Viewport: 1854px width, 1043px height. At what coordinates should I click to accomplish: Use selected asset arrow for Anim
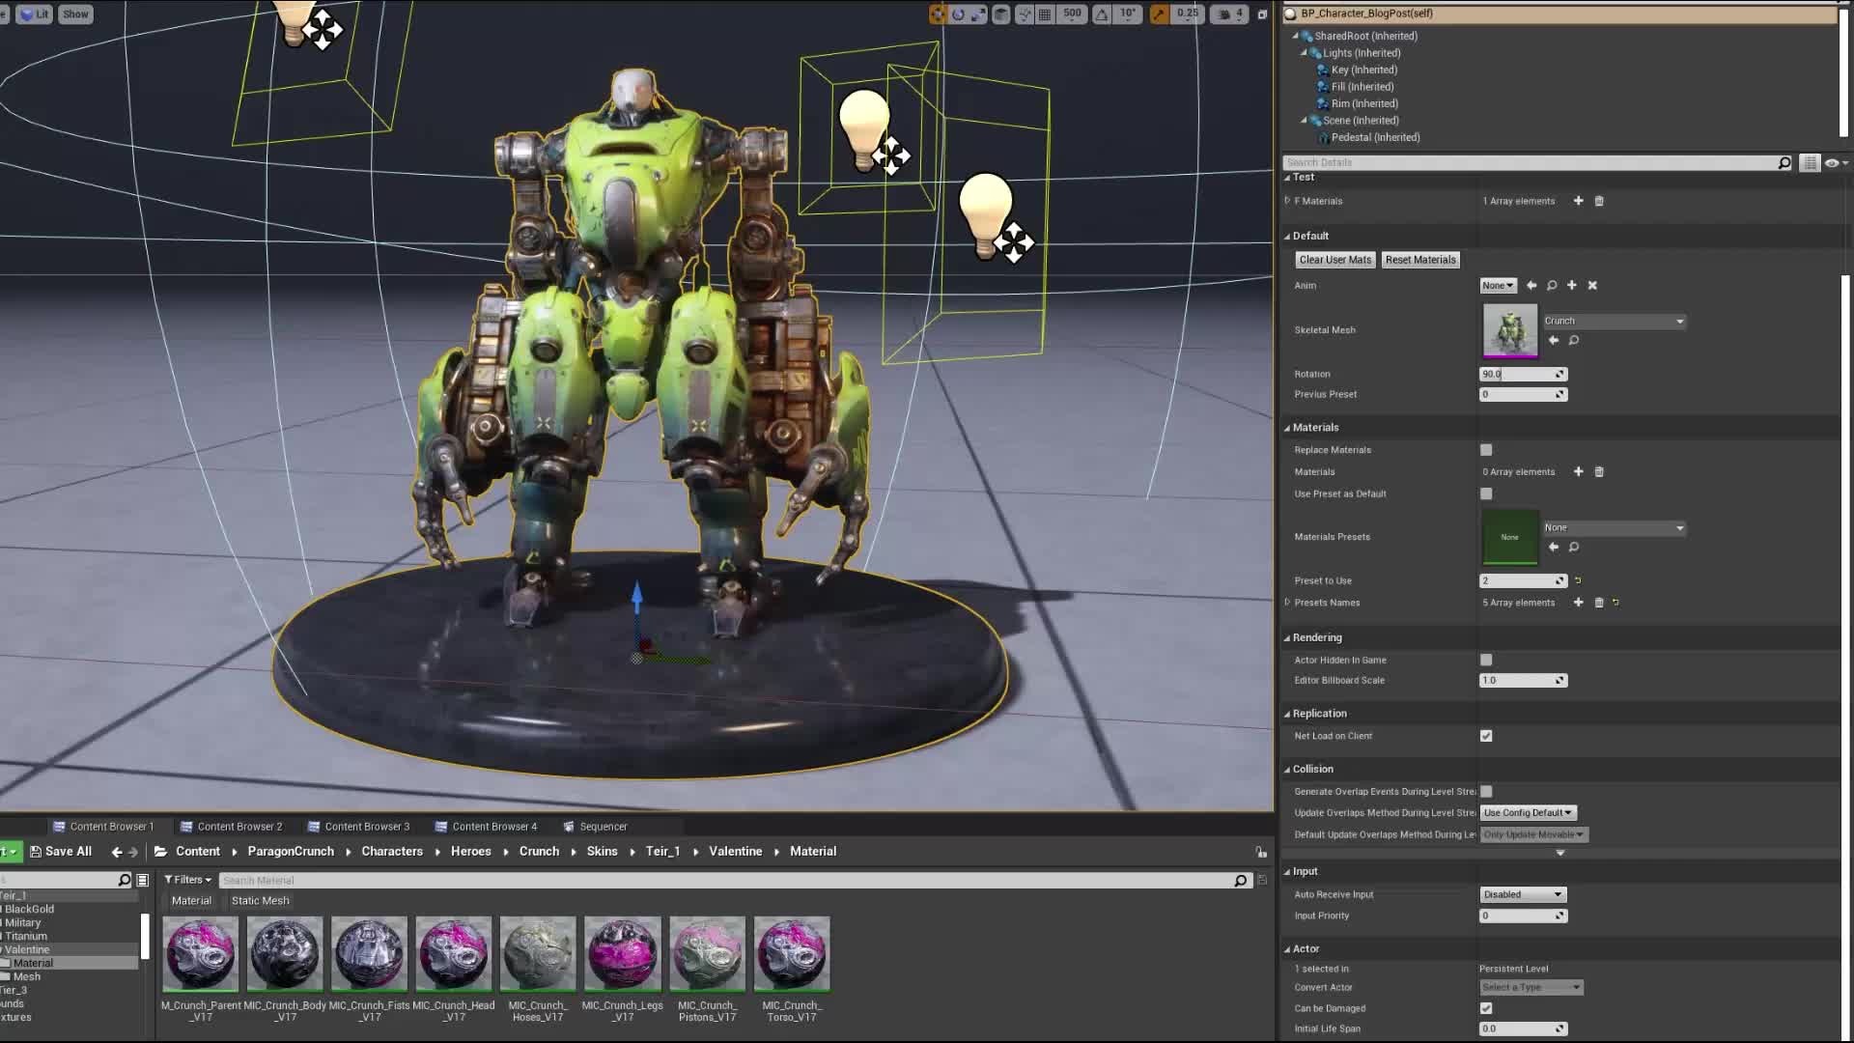tap(1531, 286)
